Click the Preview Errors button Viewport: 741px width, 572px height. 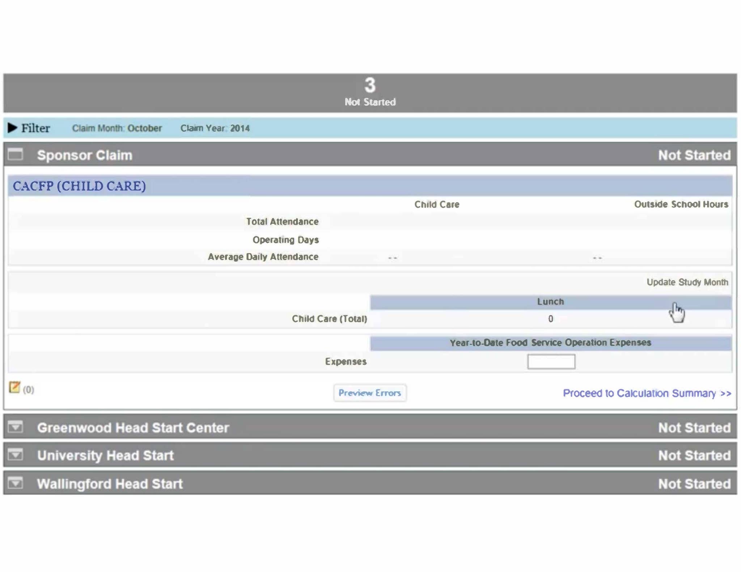(x=369, y=393)
